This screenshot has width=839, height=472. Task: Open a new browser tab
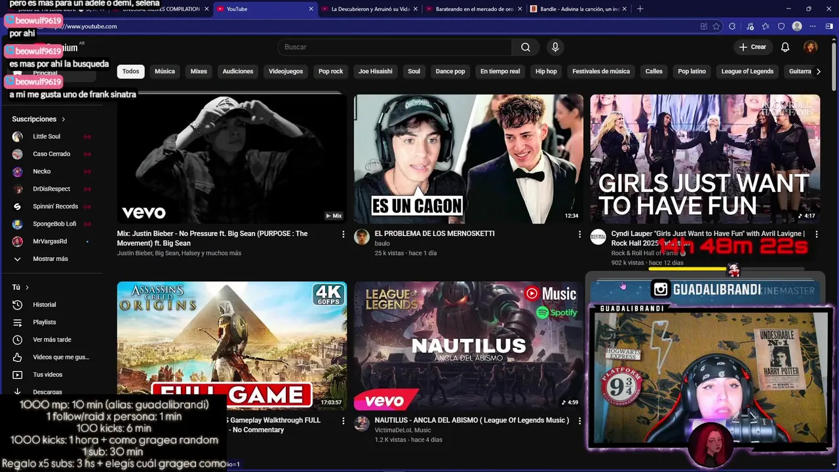tap(640, 9)
